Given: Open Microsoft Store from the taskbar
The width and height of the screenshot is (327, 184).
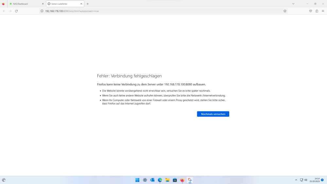Looking at the screenshot, I should pos(175,180).
